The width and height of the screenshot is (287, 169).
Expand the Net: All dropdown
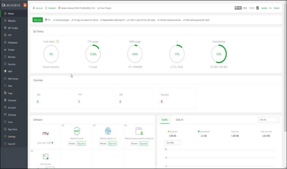[x=269, y=119]
